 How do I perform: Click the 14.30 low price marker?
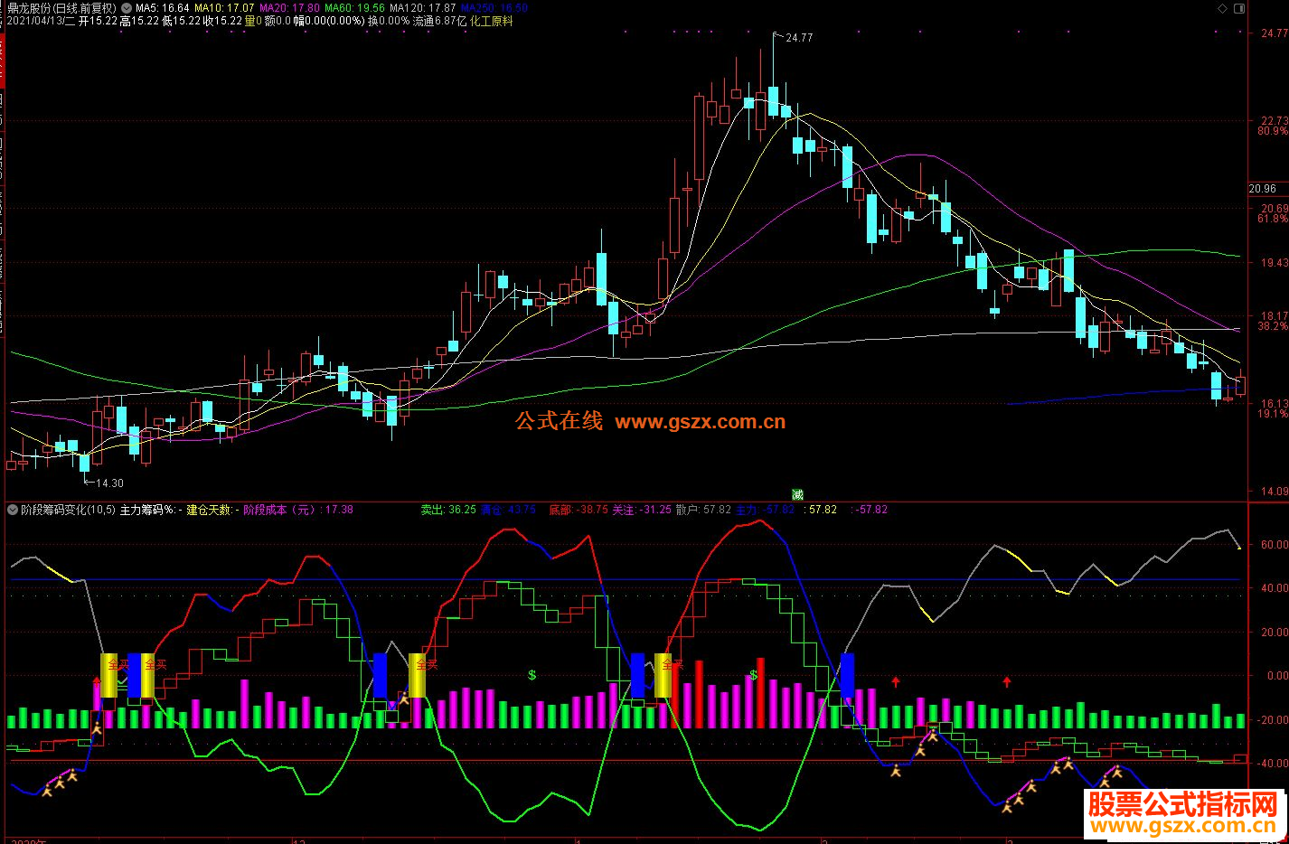(109, 483)
